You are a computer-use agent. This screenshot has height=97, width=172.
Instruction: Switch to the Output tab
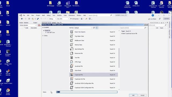click(35, 23)
